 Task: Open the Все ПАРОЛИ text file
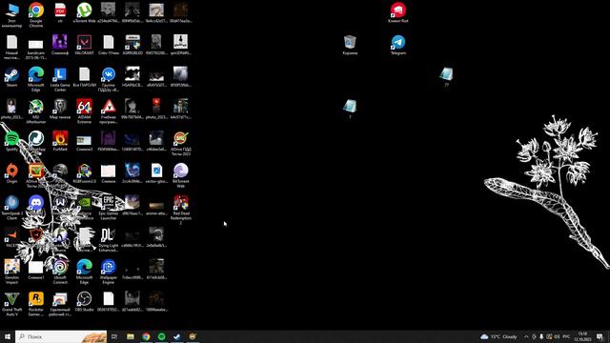point(84,76)
